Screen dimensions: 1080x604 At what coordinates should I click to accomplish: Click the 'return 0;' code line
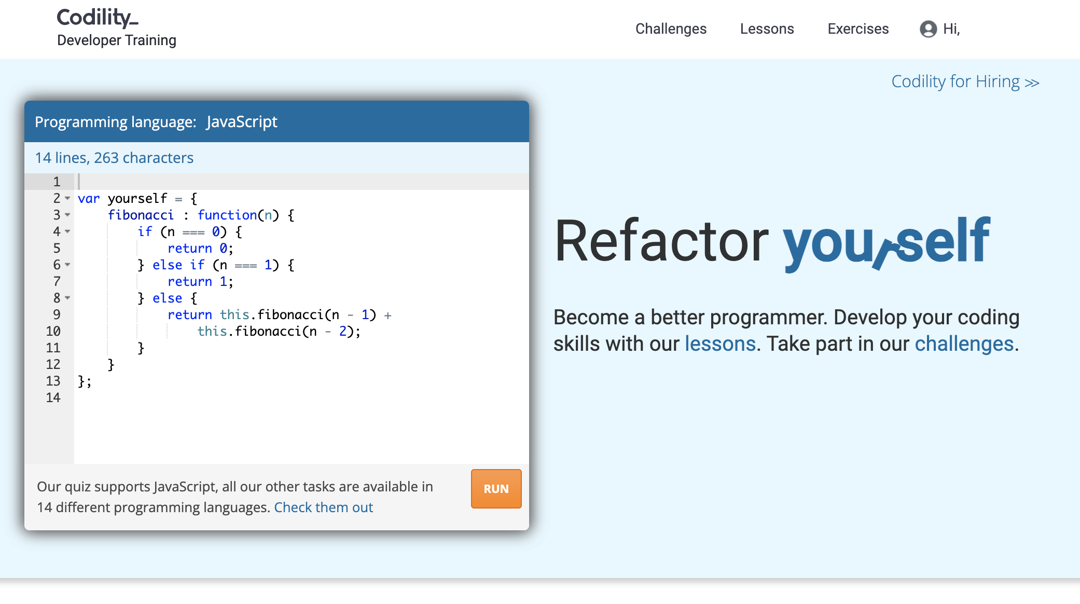[x=200, y=249]
